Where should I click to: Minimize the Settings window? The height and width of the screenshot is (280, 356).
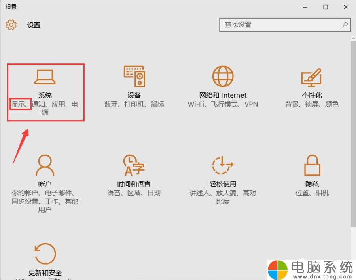(305, 7)
